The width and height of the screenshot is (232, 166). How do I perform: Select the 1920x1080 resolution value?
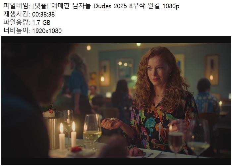[x=47, y=31]
